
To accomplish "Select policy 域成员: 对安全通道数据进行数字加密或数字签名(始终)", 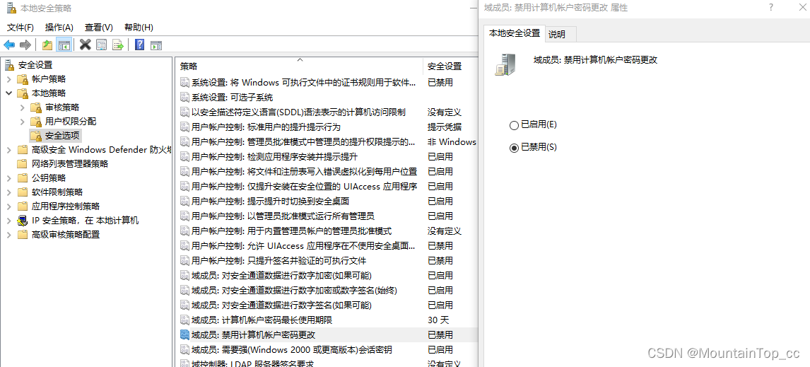I will (x=295, y=291).
